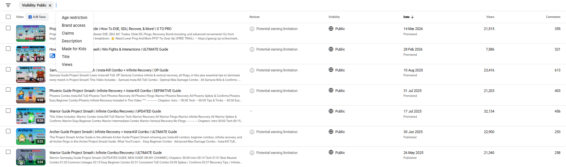The image size is (566, 167).
Task: Open the Phoenix Guide Project Smash title link
Action: click(x=115, y=91)
